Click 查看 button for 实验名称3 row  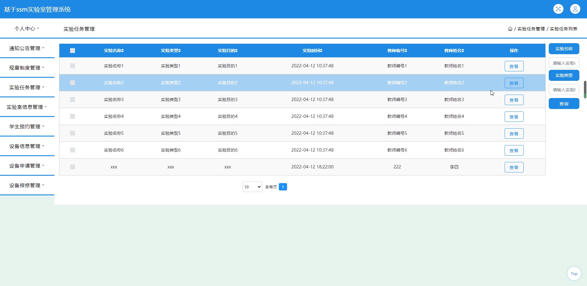514,100
